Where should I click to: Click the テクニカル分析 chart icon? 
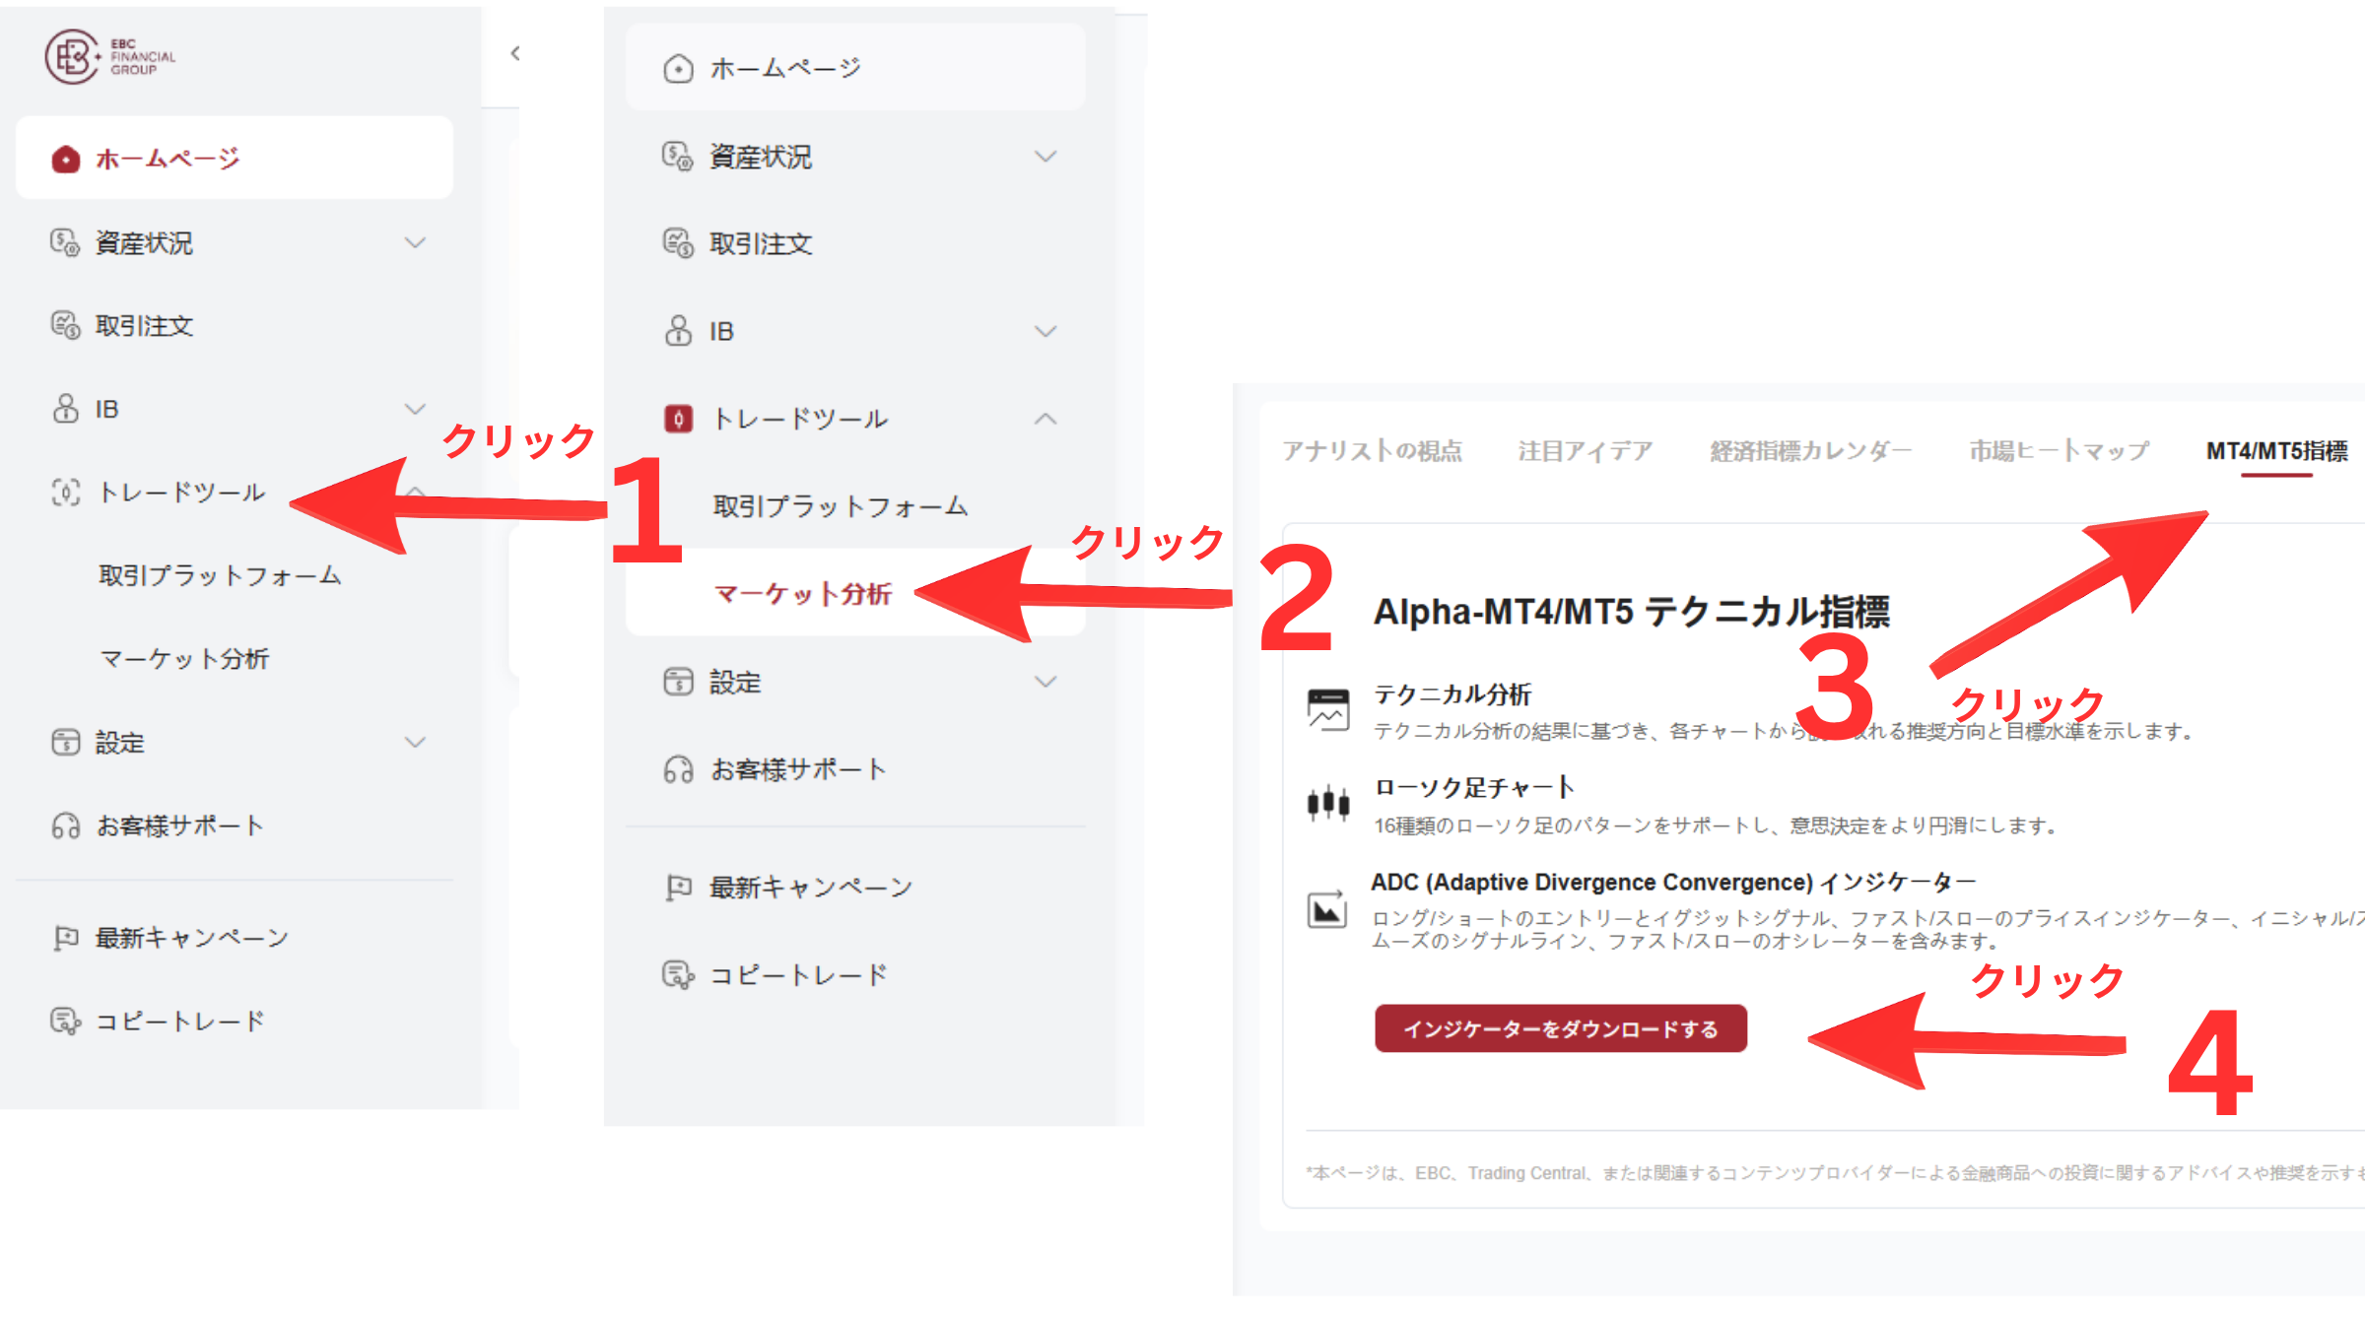click(x=1327, y=709)
